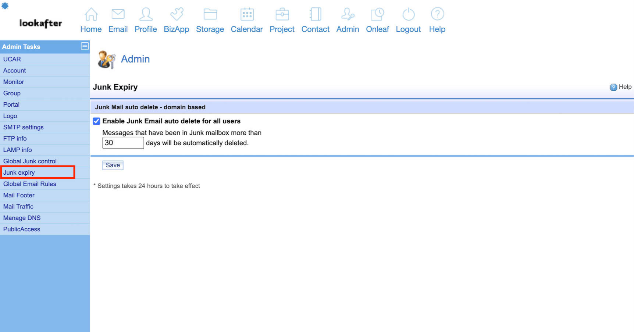The image size is (634, 332).
Task: Click the Logout power icon
Action: click(408, 14)
